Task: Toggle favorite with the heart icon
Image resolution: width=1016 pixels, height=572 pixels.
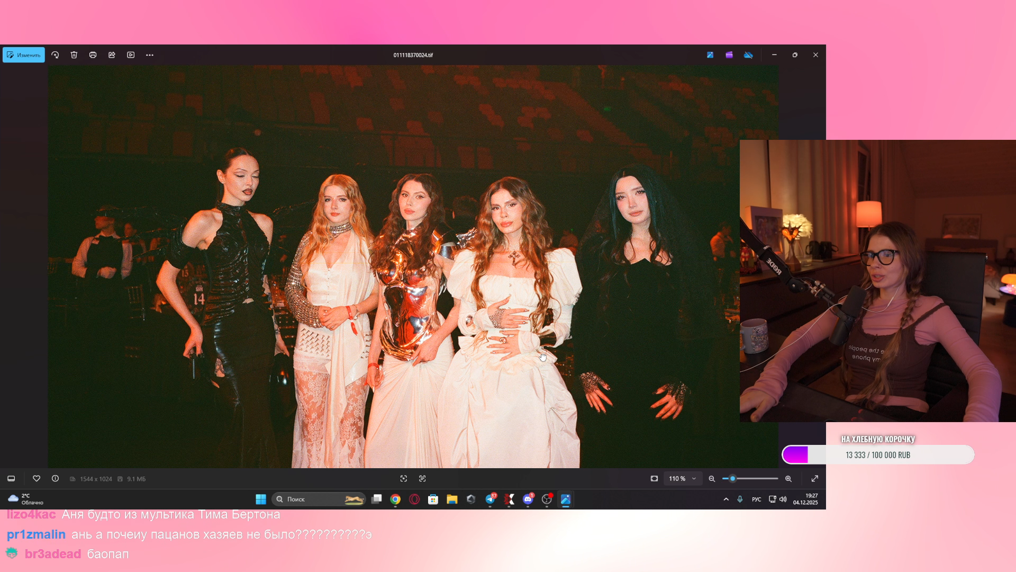Action: point(37,479)
